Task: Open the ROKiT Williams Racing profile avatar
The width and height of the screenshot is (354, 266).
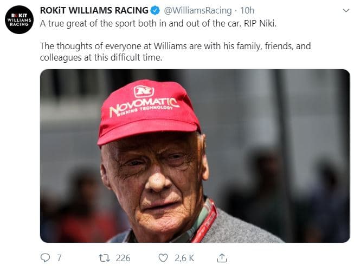Action: pos(19,19)
